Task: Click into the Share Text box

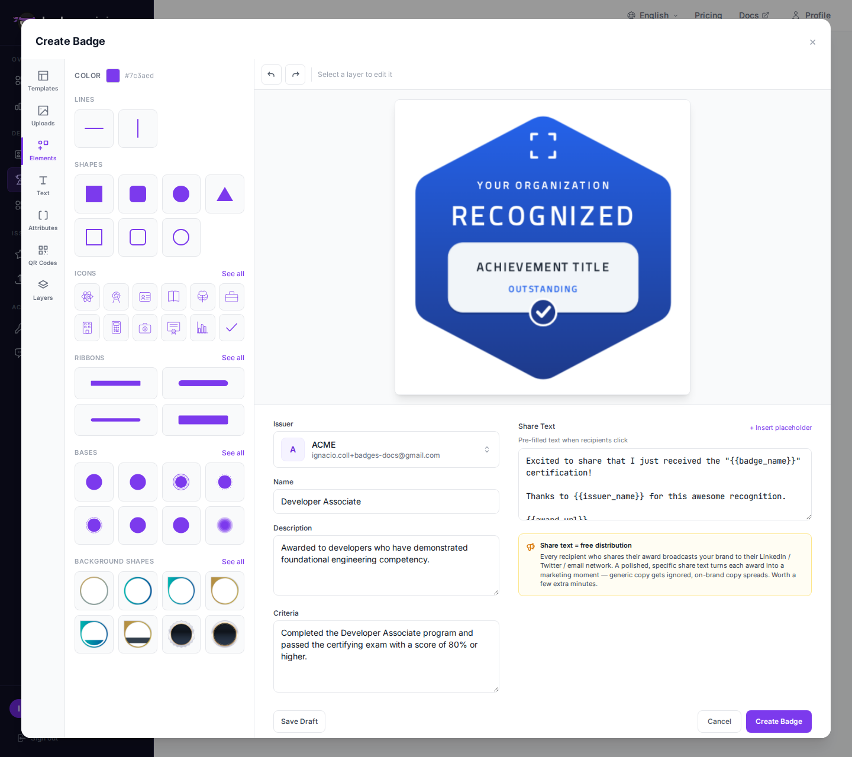Action: 665,484
